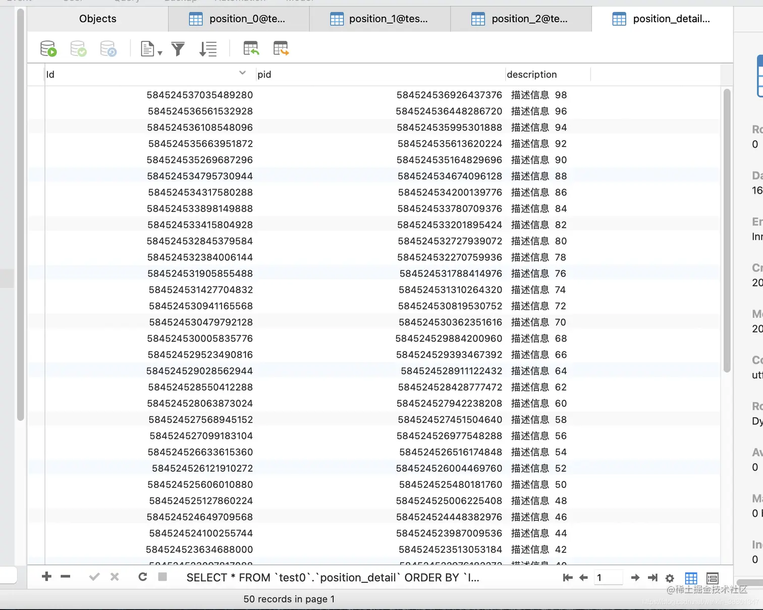Select Id cell 584524535269687296
Screen dimensions: 763x610
point(150,160)
